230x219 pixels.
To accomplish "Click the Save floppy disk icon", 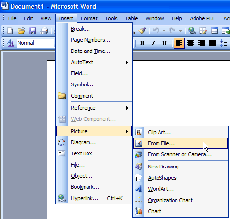I will [x=33, y=31].
